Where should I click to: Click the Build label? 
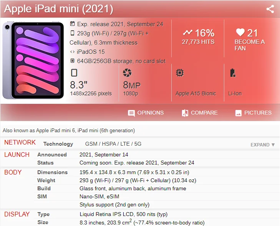tap(44, 188)
